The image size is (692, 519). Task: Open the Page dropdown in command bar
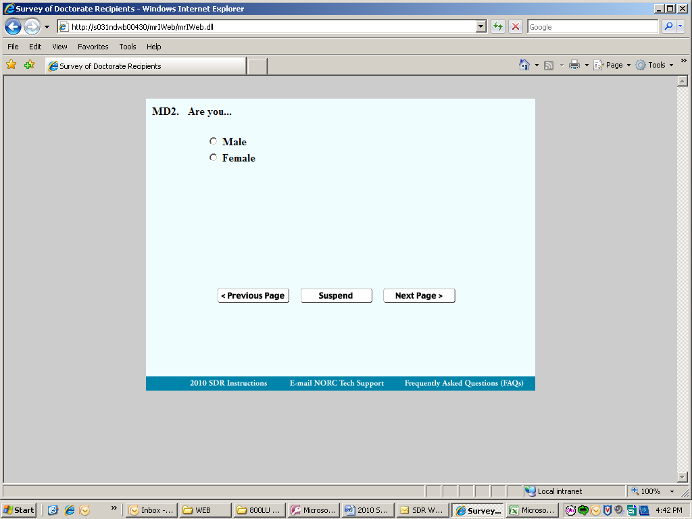[612, 65]
